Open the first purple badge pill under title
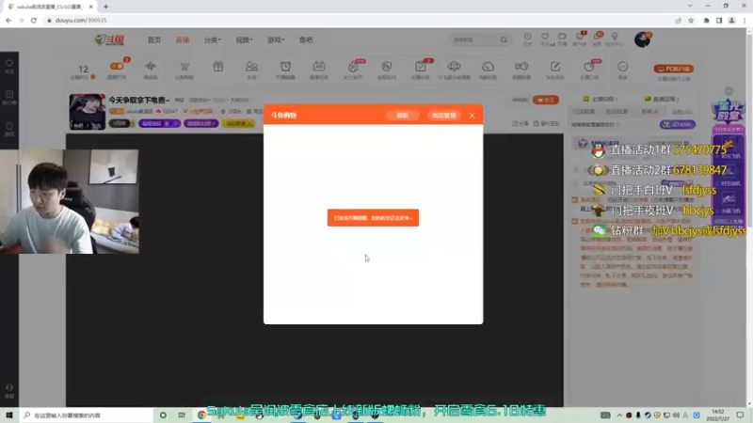Viewport: 753px width, 423px height. [x=159, y=124]
